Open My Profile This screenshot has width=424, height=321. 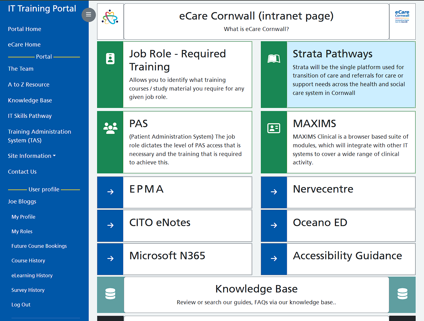[x=23, y=217]
